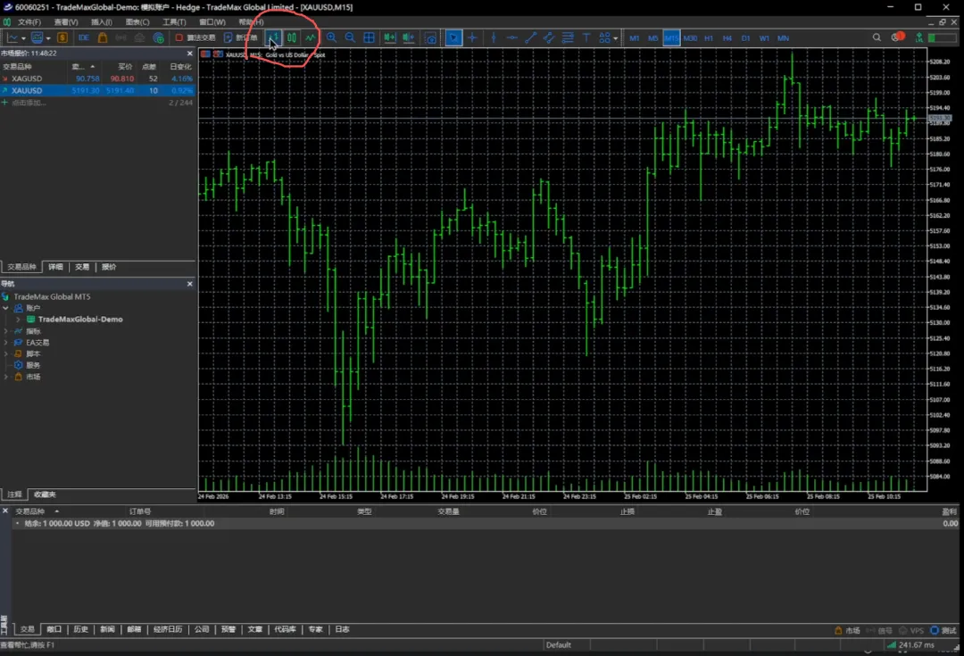Zoom in on the chart
This screenshot has width=964, height=656.
(331, 37)
